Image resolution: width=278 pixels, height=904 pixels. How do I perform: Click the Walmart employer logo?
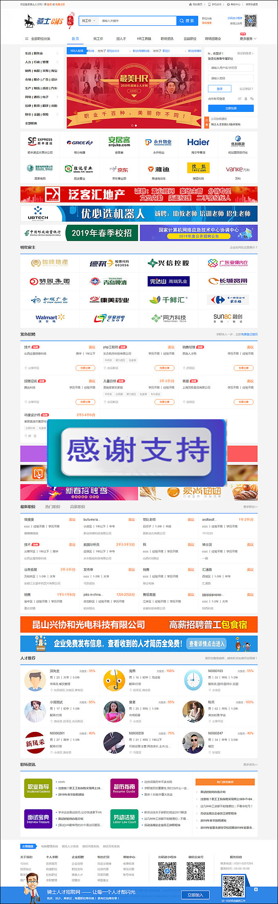tap(50, 318)
